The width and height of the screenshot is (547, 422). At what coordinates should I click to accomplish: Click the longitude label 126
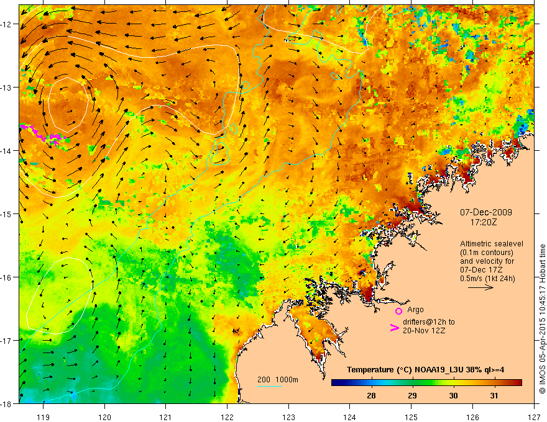point(472,417)
